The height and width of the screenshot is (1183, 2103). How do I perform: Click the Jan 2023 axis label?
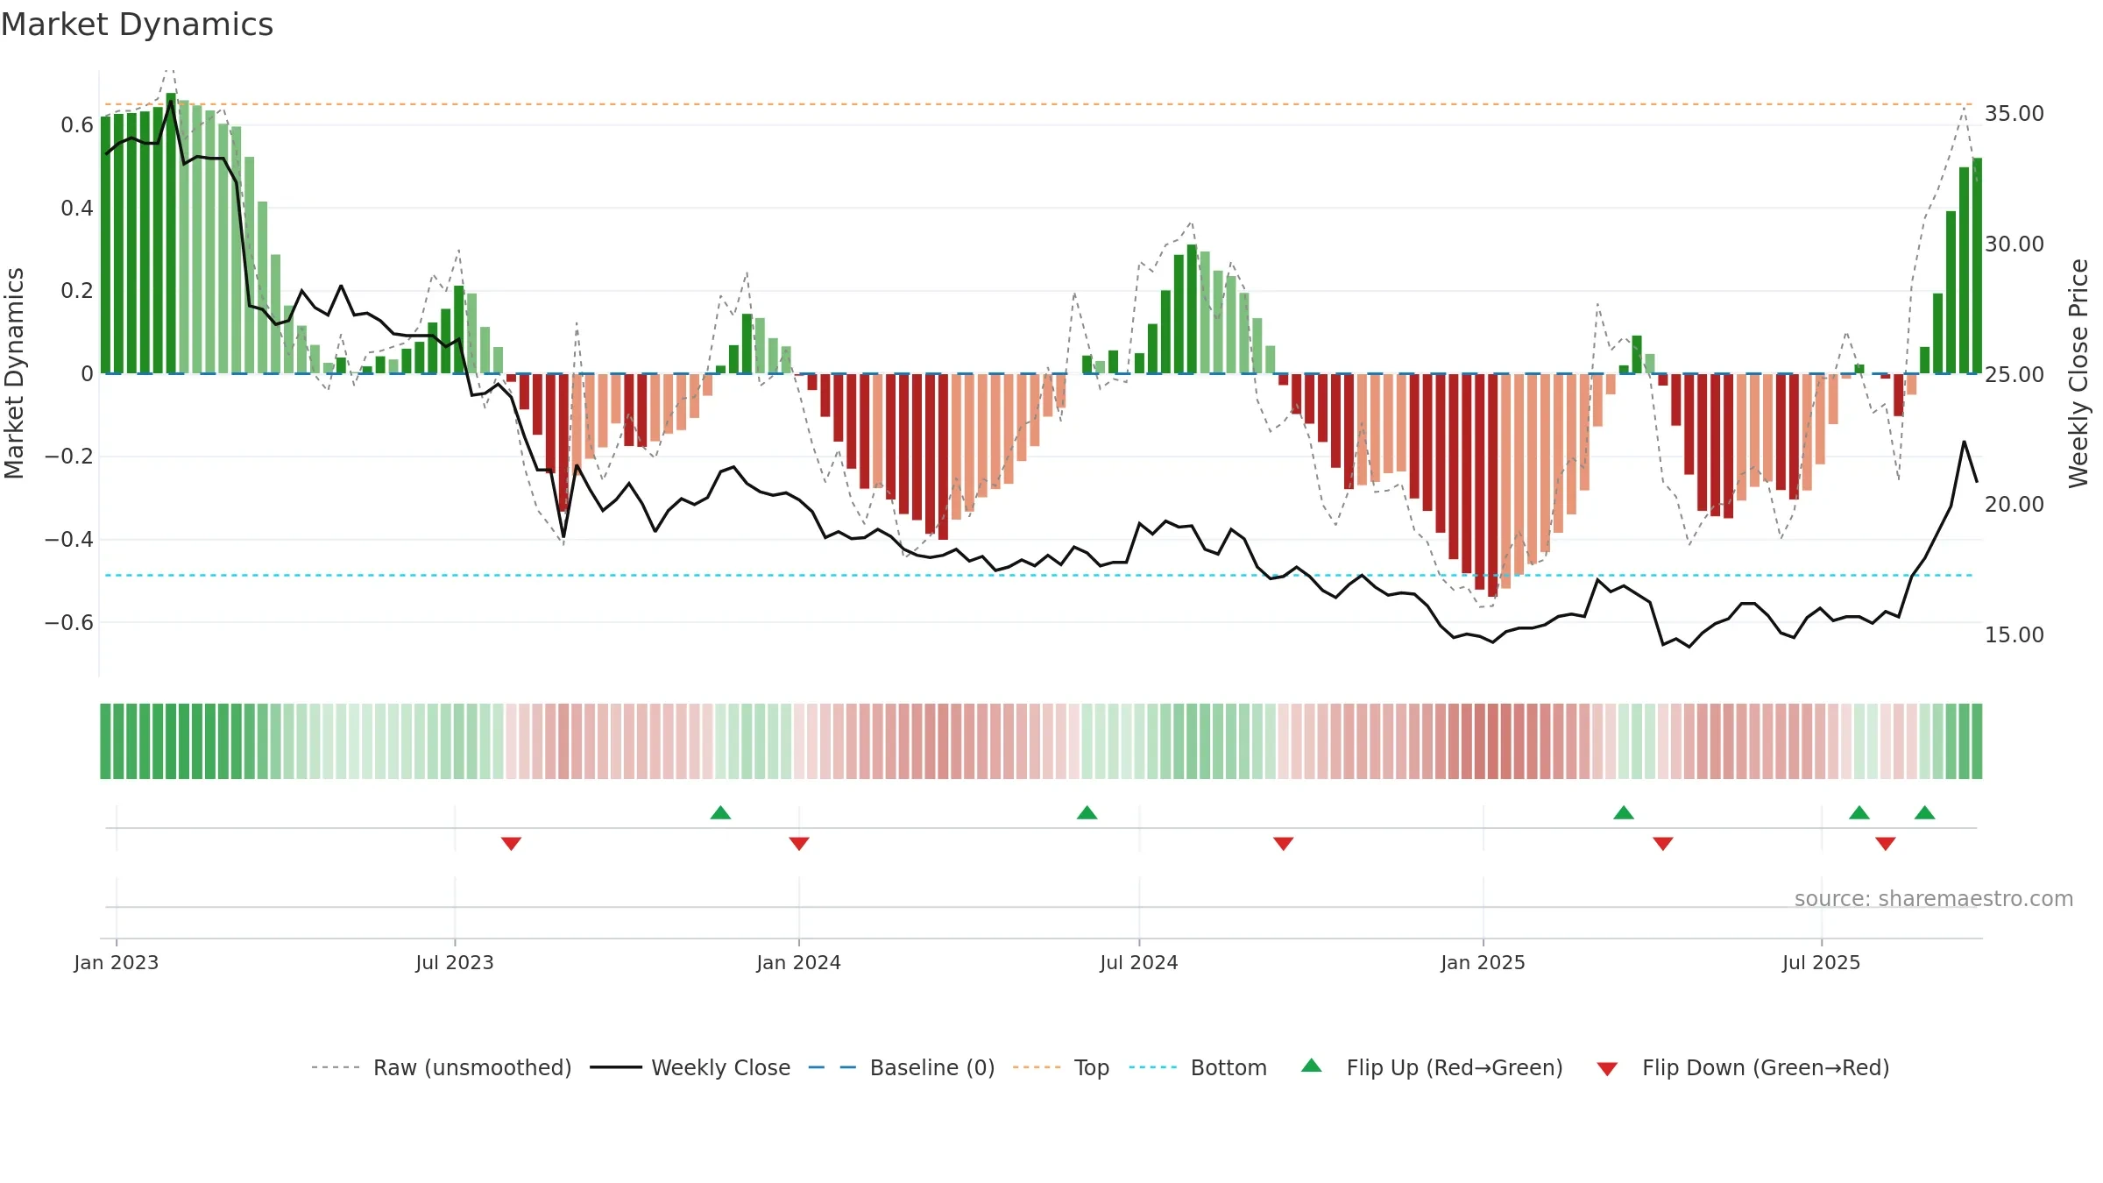(116, 962)
